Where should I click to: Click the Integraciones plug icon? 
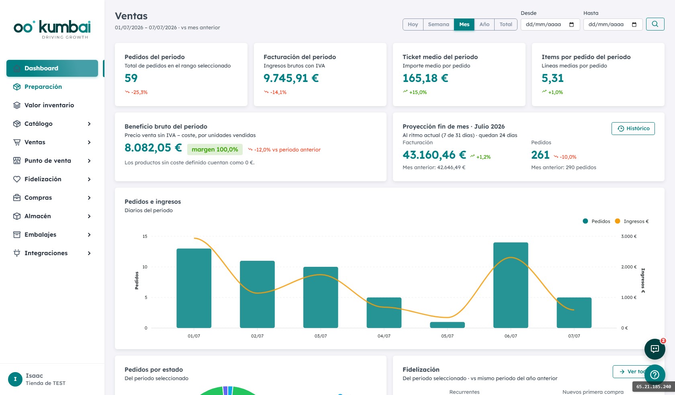[17, 253]
